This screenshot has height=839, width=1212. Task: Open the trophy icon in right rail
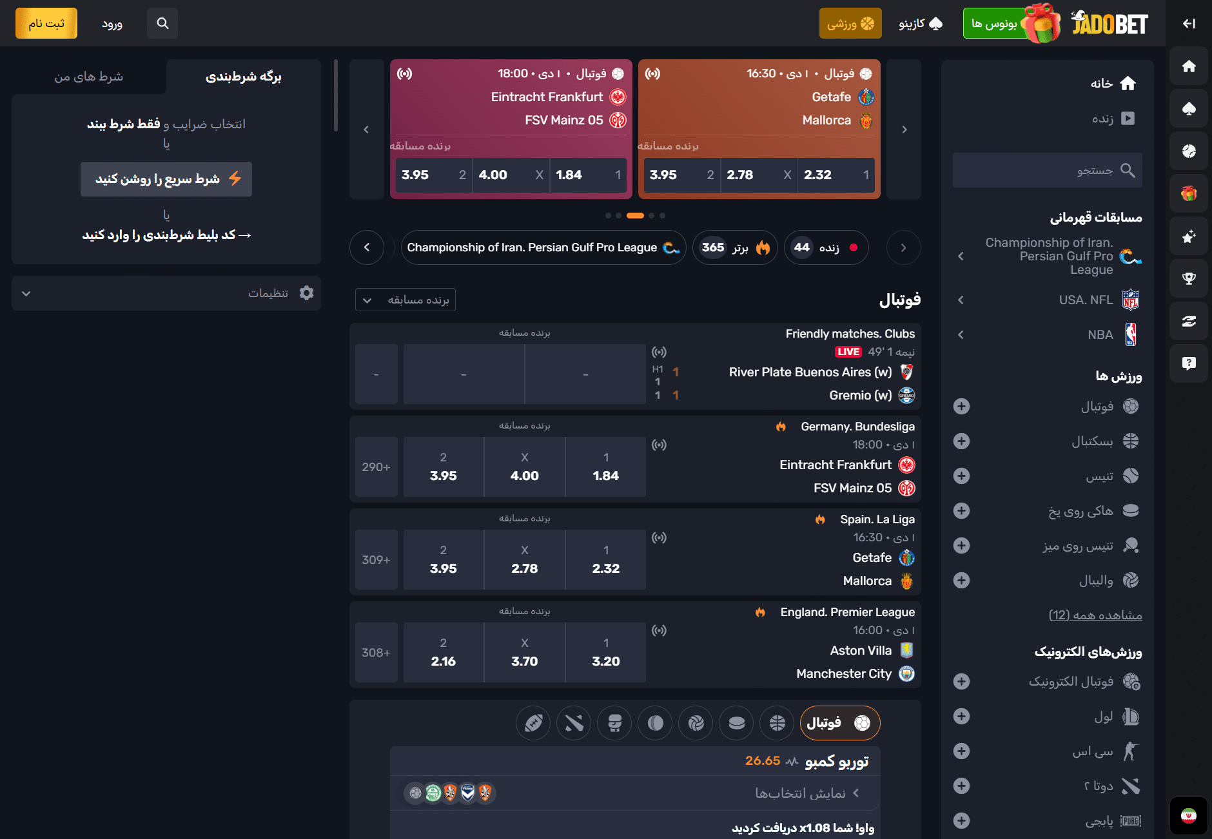(1189, 278)
